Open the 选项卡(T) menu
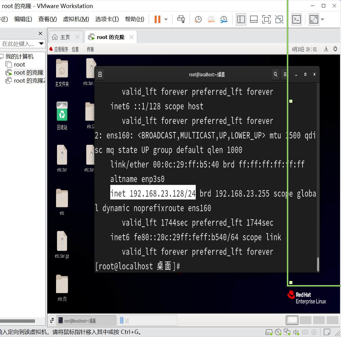Screen dimensions: 341x337 coord(107,19)
